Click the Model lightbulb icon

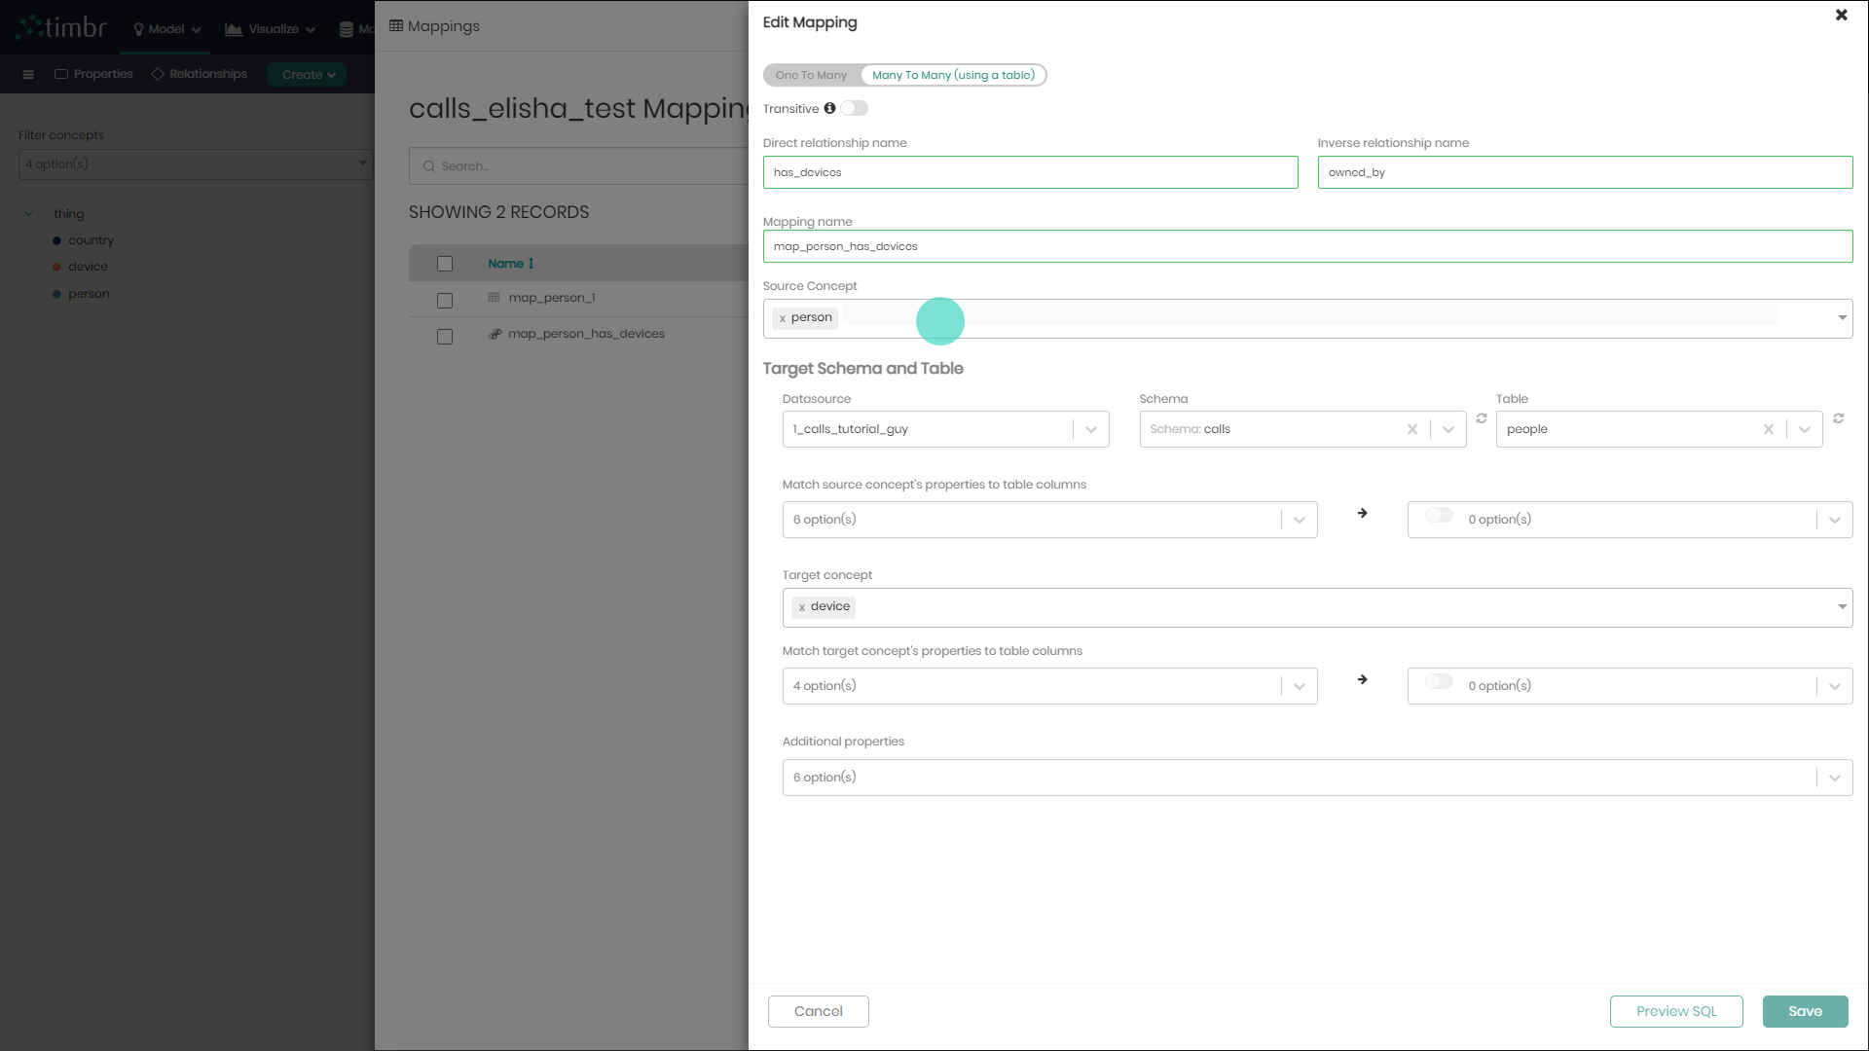[139, 29]
